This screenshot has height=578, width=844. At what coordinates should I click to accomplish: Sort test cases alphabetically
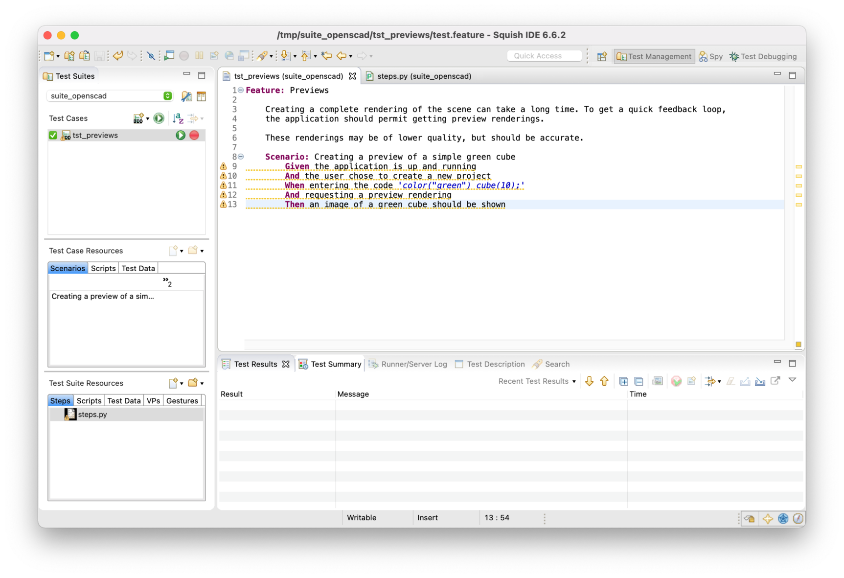point(178,118)
